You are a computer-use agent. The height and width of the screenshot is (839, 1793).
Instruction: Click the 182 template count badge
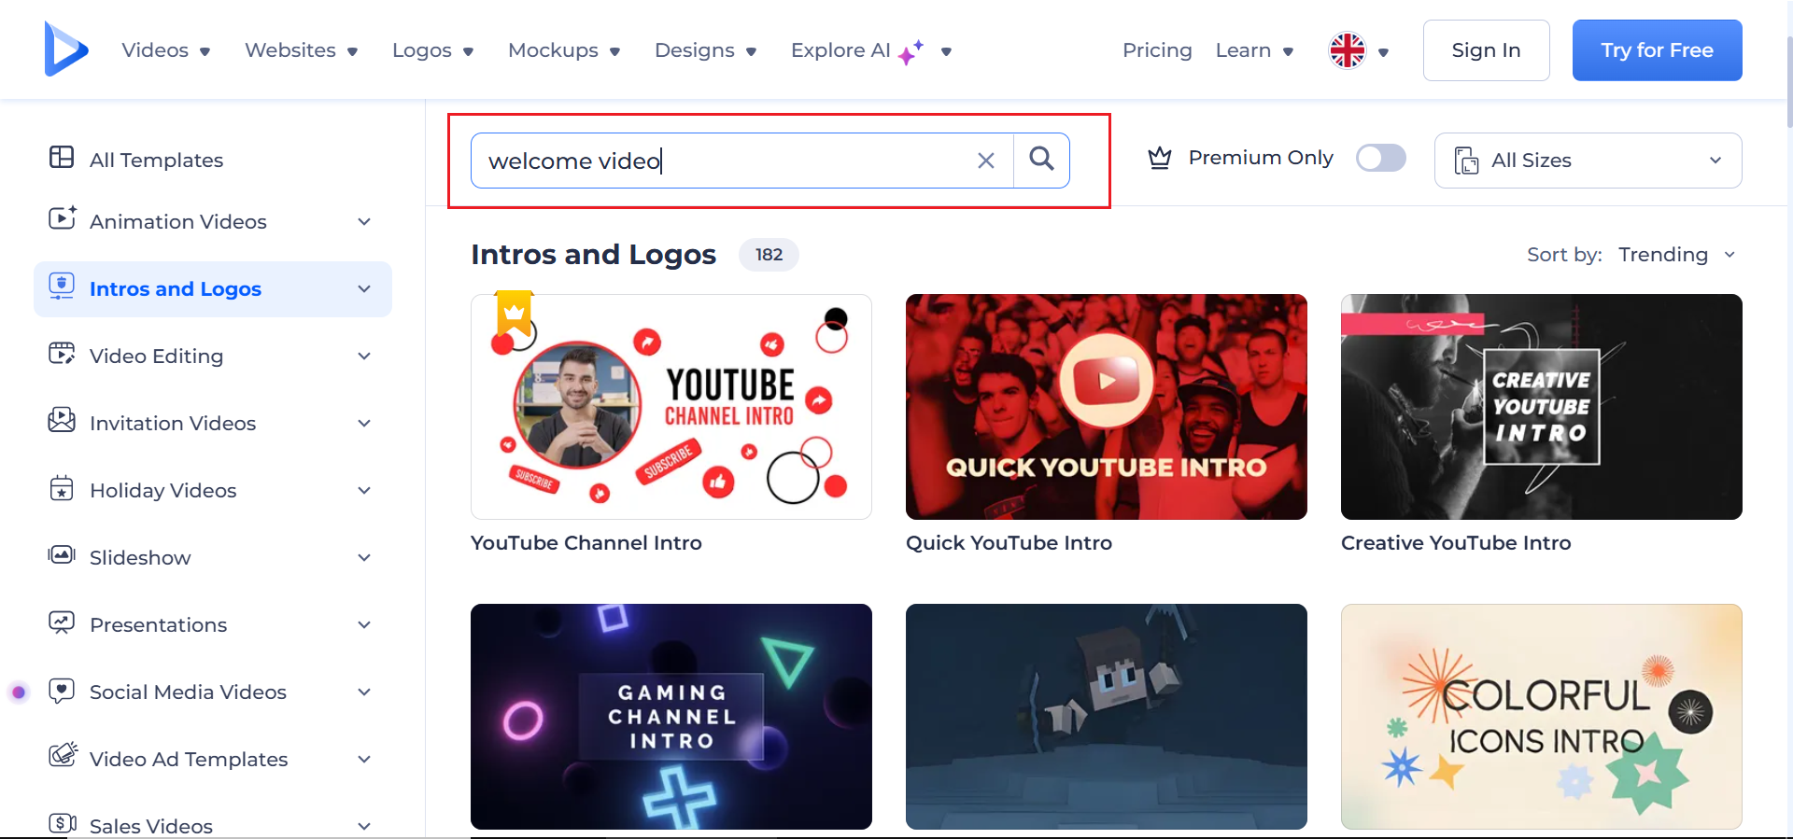pos(769,255)
